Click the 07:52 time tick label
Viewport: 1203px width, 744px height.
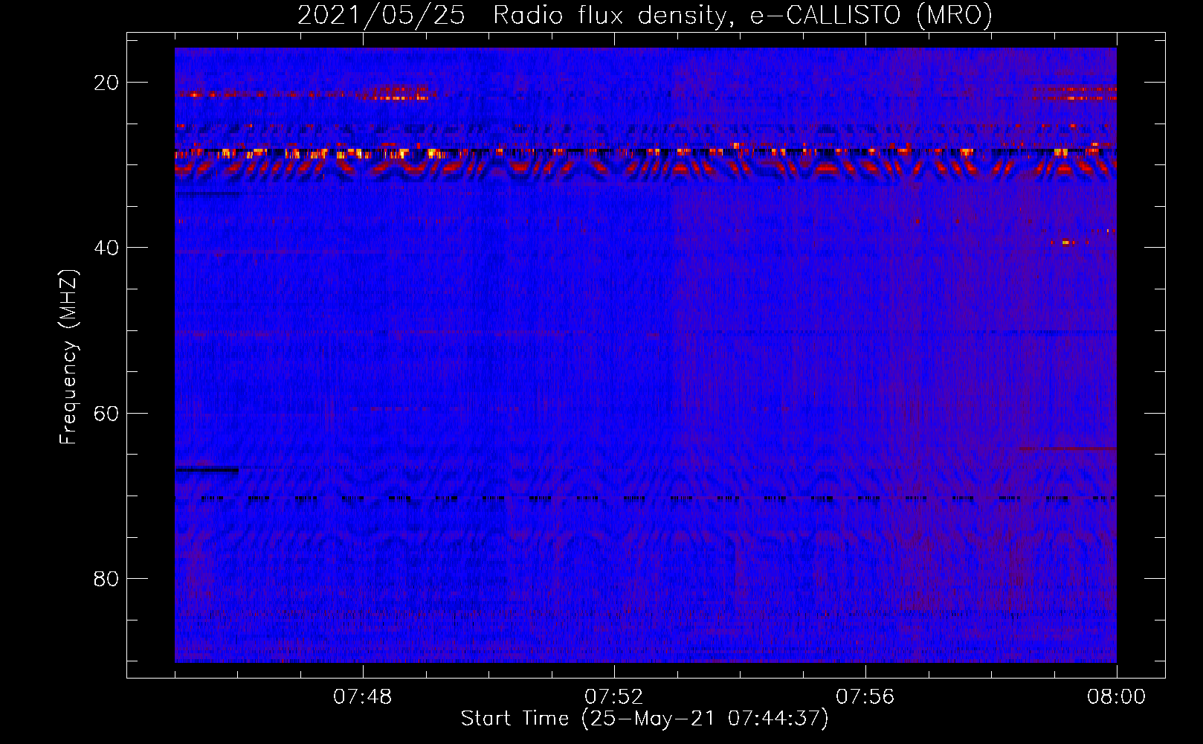[614, 697]
